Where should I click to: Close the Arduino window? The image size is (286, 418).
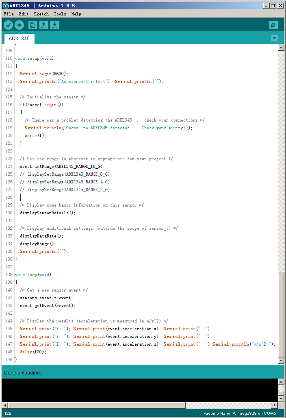(x=280, y=6)
